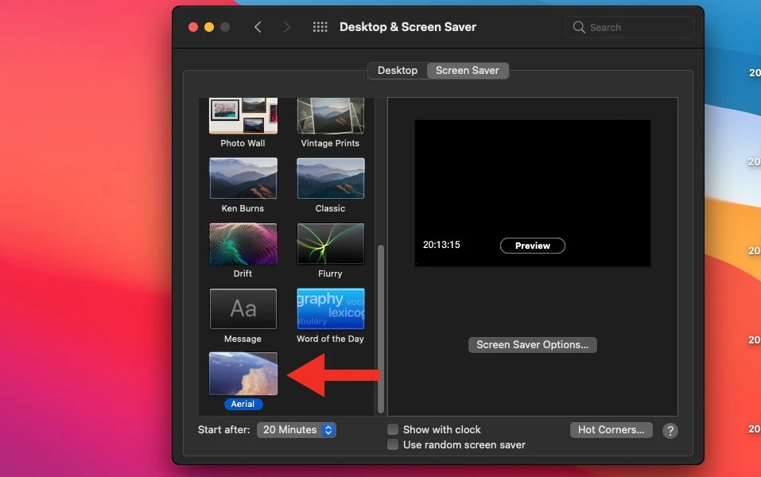Open all System Preferences via grid icon
The width and height of the screenshot is (761, 477).
pyautogui.click(x=320, y=26)
